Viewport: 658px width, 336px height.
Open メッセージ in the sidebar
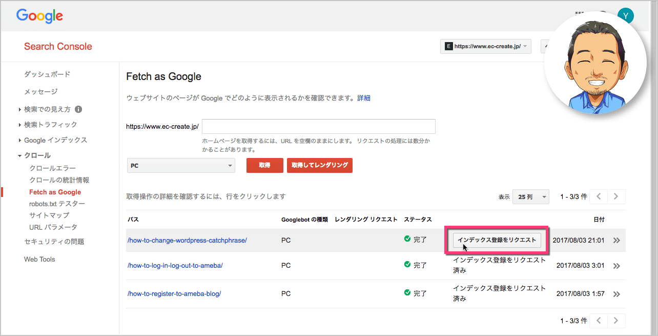[x=41, y=92]
